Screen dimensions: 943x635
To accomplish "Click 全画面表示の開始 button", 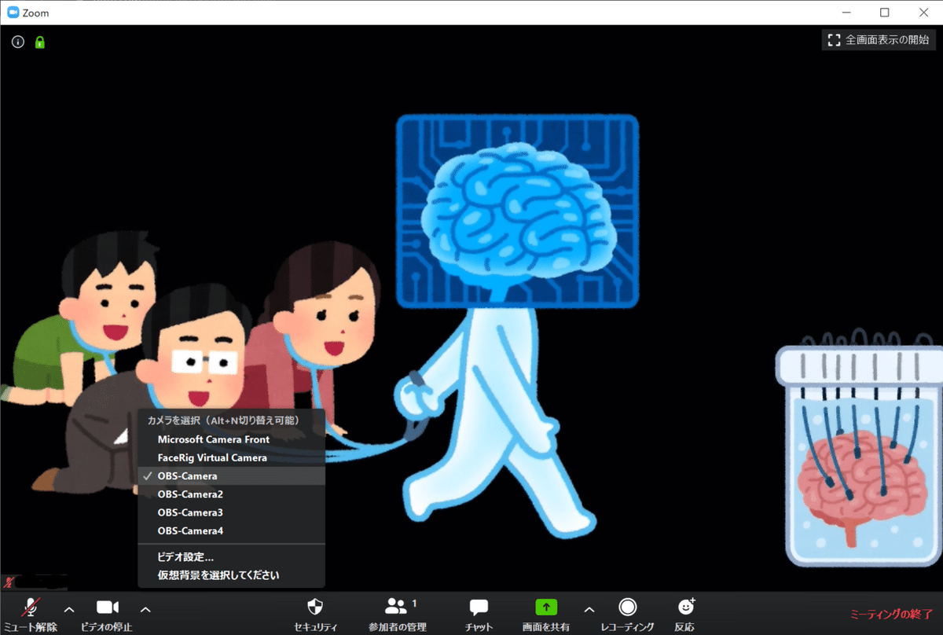I will [x=879, y=40].
